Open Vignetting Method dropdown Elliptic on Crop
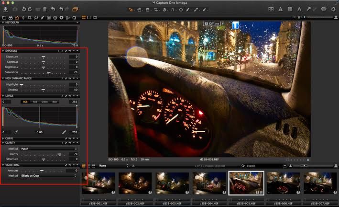Viewport: 339px width, 207px height. point(48,175)
